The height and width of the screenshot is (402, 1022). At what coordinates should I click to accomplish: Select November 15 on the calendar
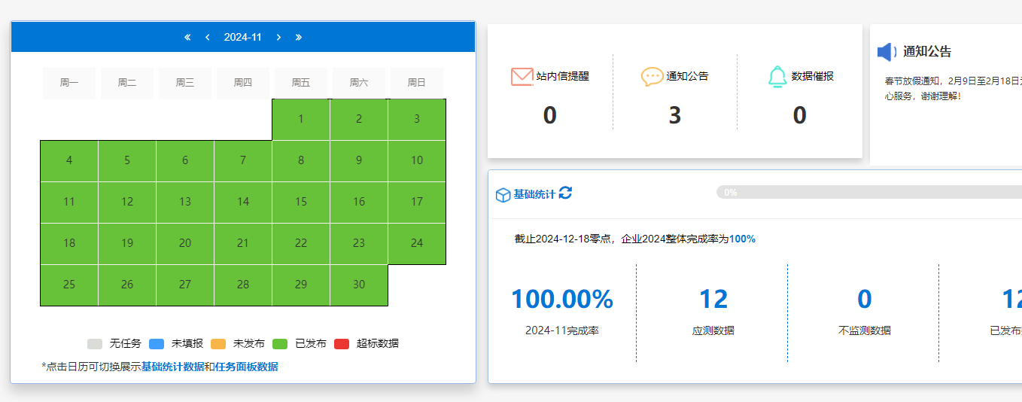[301, 202]
